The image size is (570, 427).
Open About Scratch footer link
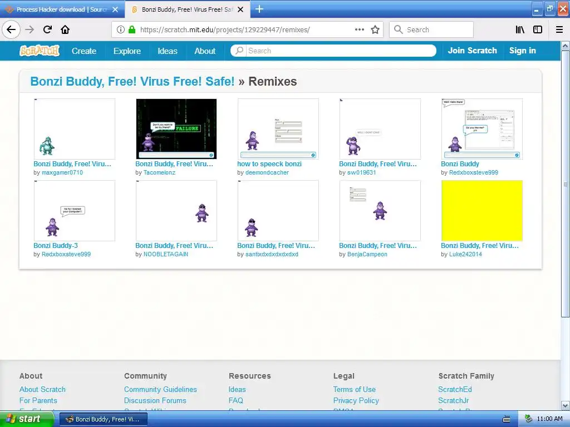click(x=42, y=389)
